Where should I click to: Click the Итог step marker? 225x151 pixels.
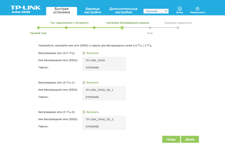point(150,28)
